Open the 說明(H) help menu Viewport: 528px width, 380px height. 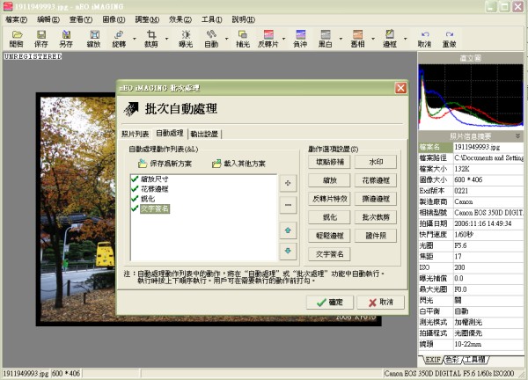[244, 19]
